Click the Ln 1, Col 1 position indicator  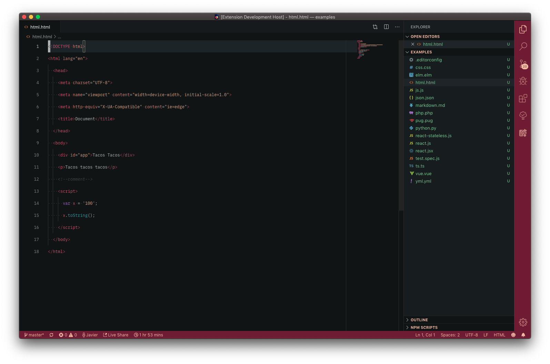click(425, 335)
